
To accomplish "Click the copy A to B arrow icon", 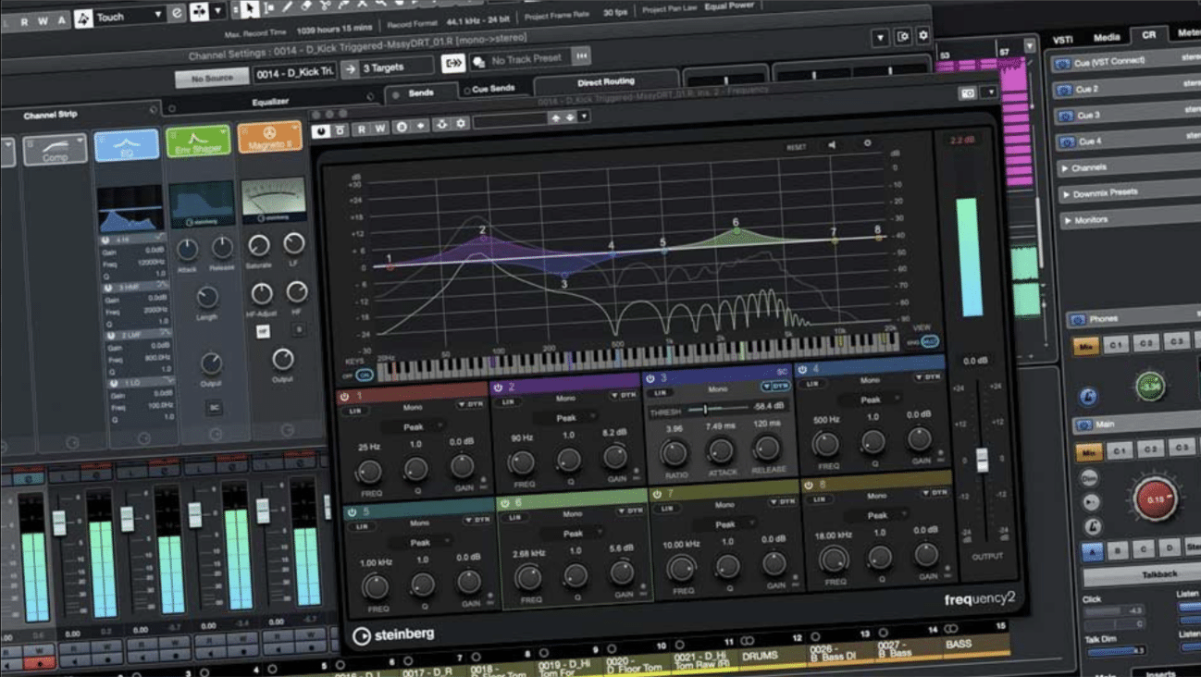I will pyautogui.click(x=420, y=126).
